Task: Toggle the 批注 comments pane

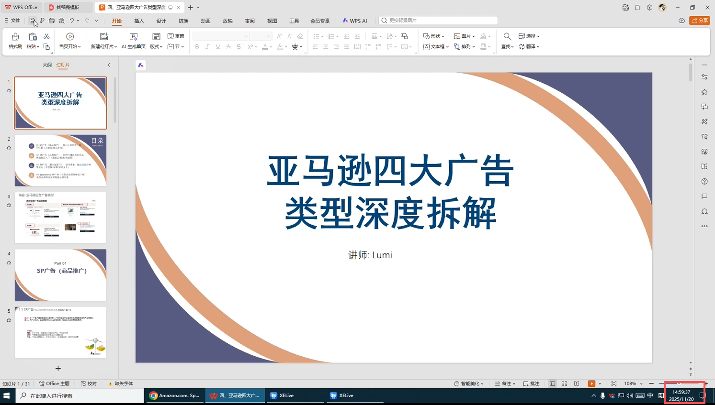Action: [532, 383]
